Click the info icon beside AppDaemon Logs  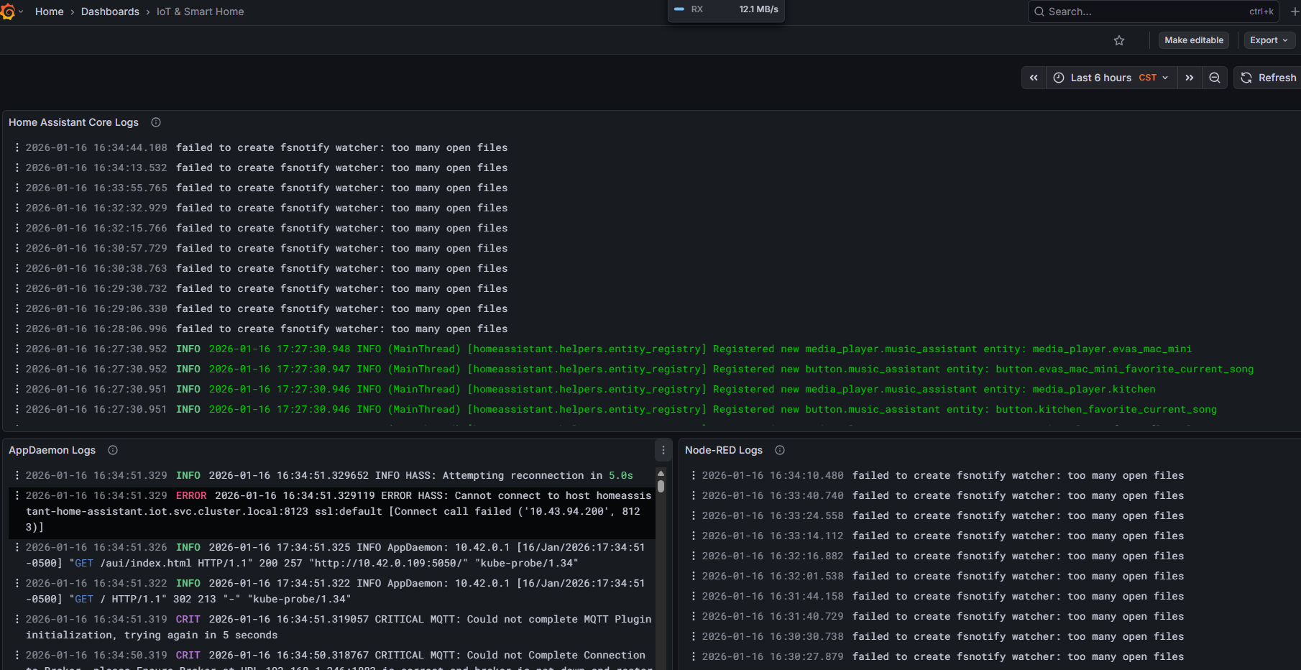(x=113, y=450)
